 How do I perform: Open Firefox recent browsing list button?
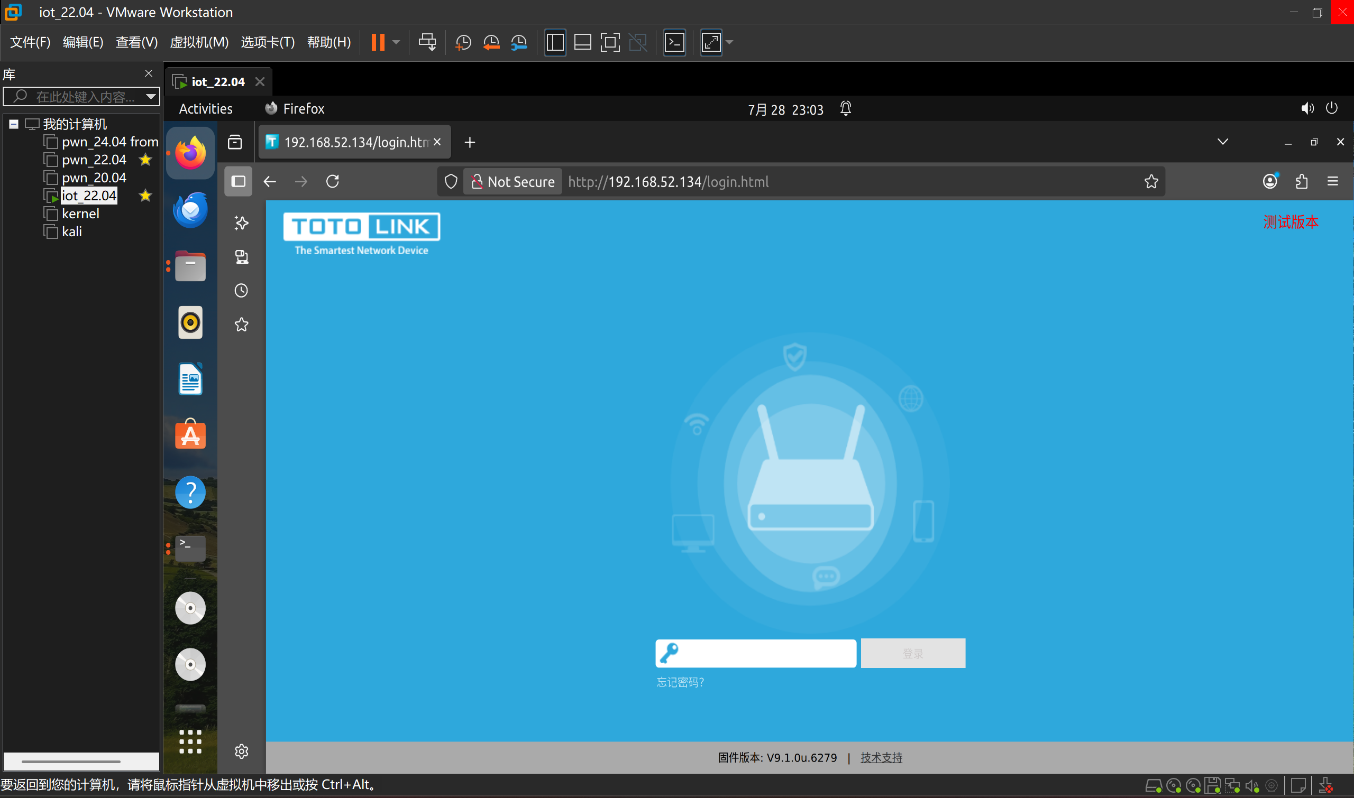235,142
